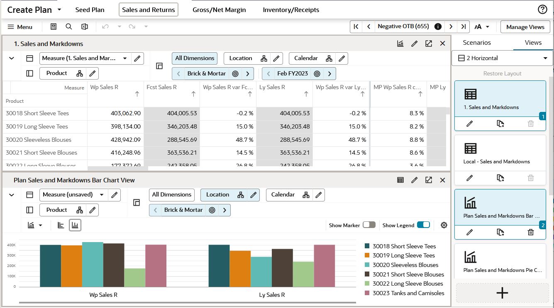Viewport: 554px width, 308px height.
Task: Open the 2 Horizontal layout dropdown
Action: pyautogui.click(x=501, y=58)
